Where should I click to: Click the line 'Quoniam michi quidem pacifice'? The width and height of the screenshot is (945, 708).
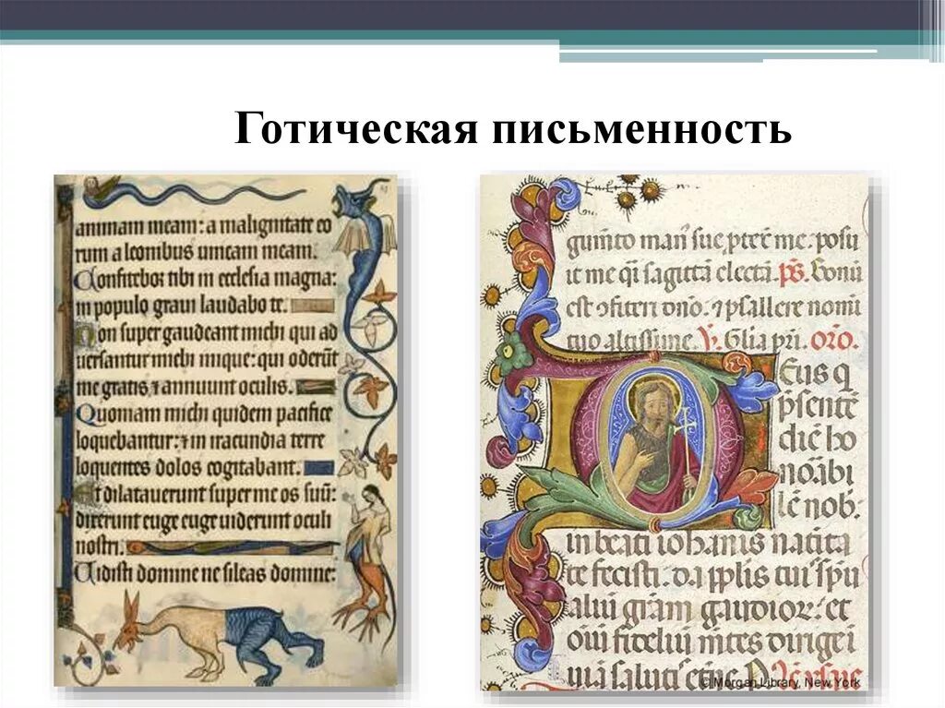204,414
